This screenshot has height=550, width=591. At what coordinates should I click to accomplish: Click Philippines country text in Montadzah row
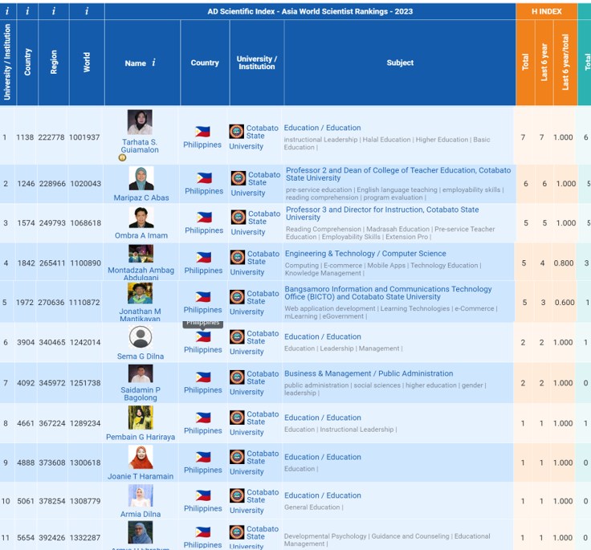(x=203, y=271)
